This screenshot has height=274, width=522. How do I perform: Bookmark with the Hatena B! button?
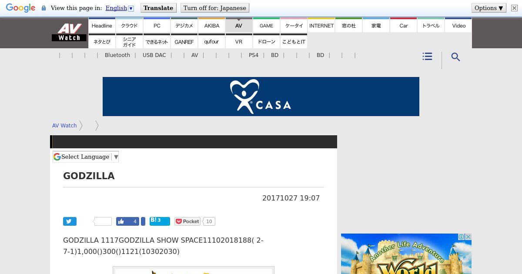(x=160, y=221)
